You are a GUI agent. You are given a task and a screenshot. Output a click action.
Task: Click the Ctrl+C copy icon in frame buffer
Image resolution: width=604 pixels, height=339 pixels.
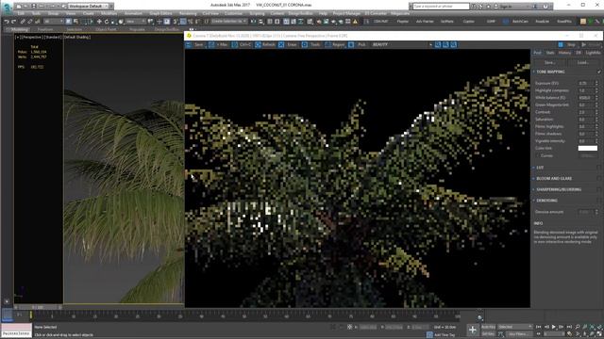click(x=235, y=45)
